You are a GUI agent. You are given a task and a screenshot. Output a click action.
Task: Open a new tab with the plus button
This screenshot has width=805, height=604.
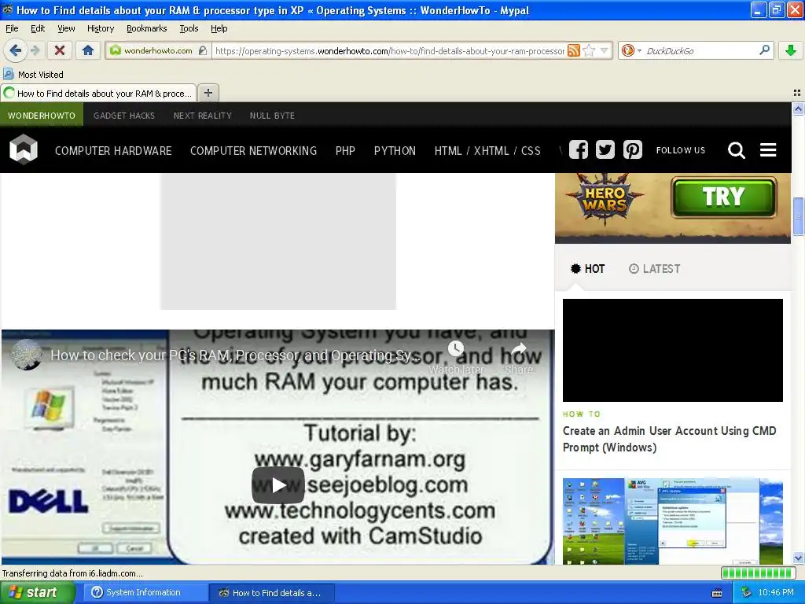208,93
